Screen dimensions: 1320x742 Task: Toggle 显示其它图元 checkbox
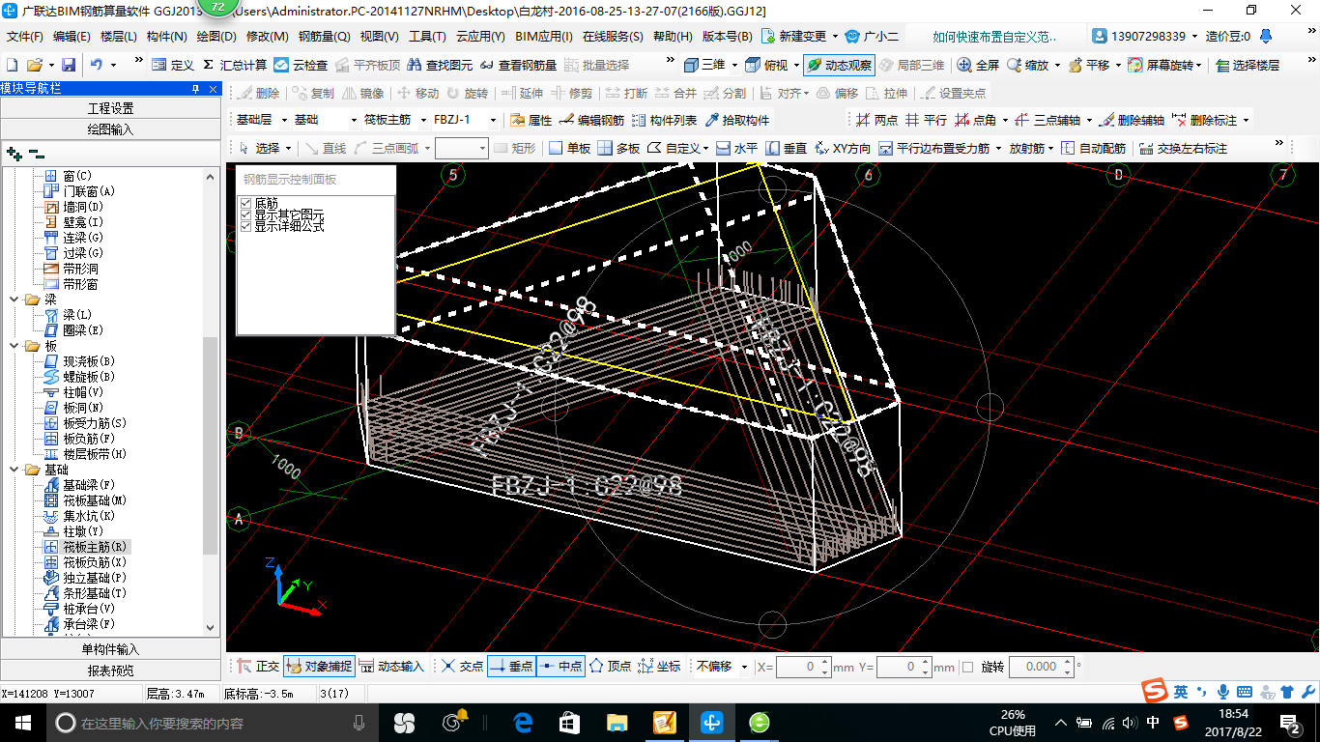[245, 214]
